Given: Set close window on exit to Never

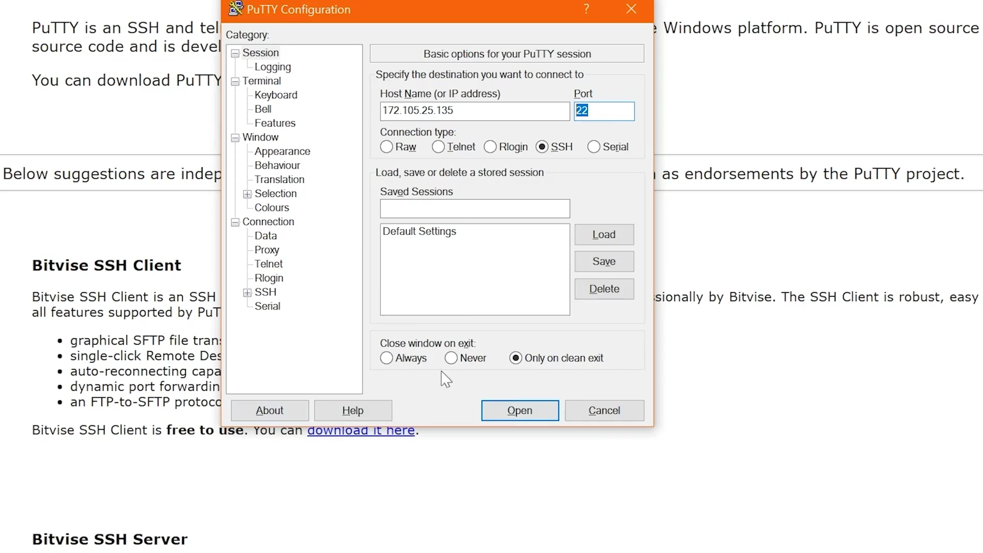Looking at the screenshot, I should (x=451, y=358).
